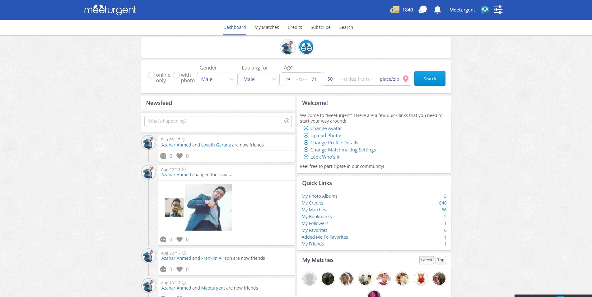Click the Meeturgent logo
592x297 pixels.
pyautogui.click(x=110, y=10)
